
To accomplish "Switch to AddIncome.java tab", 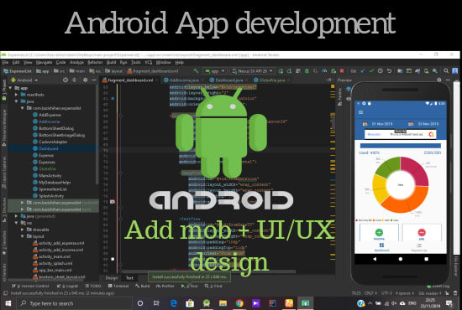I will [184, 80].
